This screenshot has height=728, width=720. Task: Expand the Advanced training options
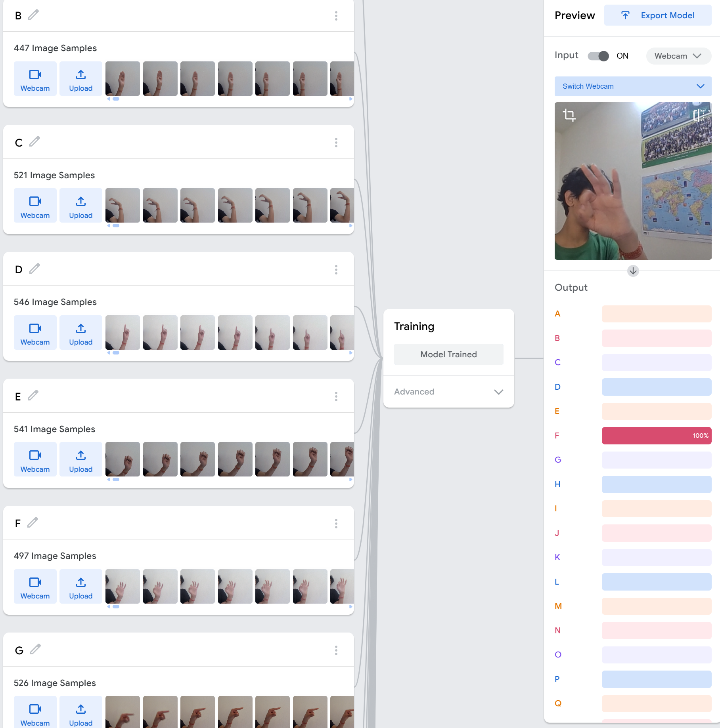(x=449, y=392)
